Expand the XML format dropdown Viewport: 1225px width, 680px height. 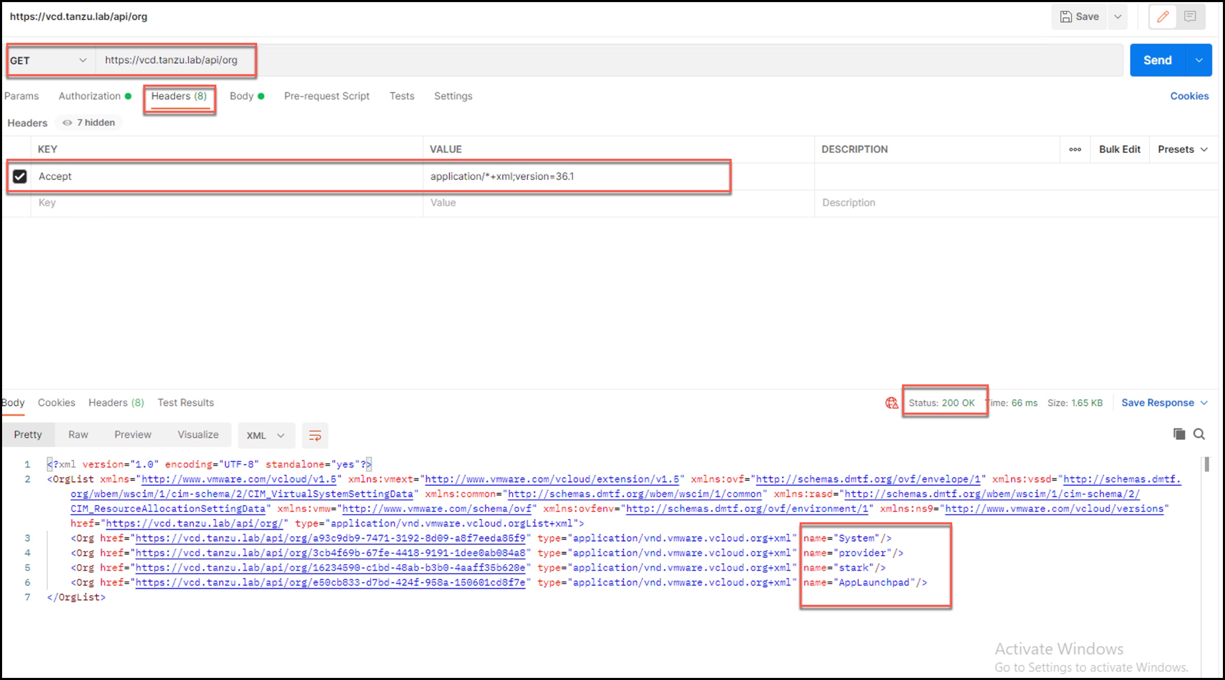pos(265,436)
